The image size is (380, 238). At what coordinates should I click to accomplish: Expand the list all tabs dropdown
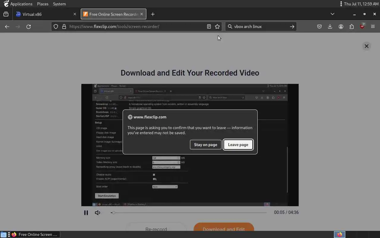tap(332, 14)
